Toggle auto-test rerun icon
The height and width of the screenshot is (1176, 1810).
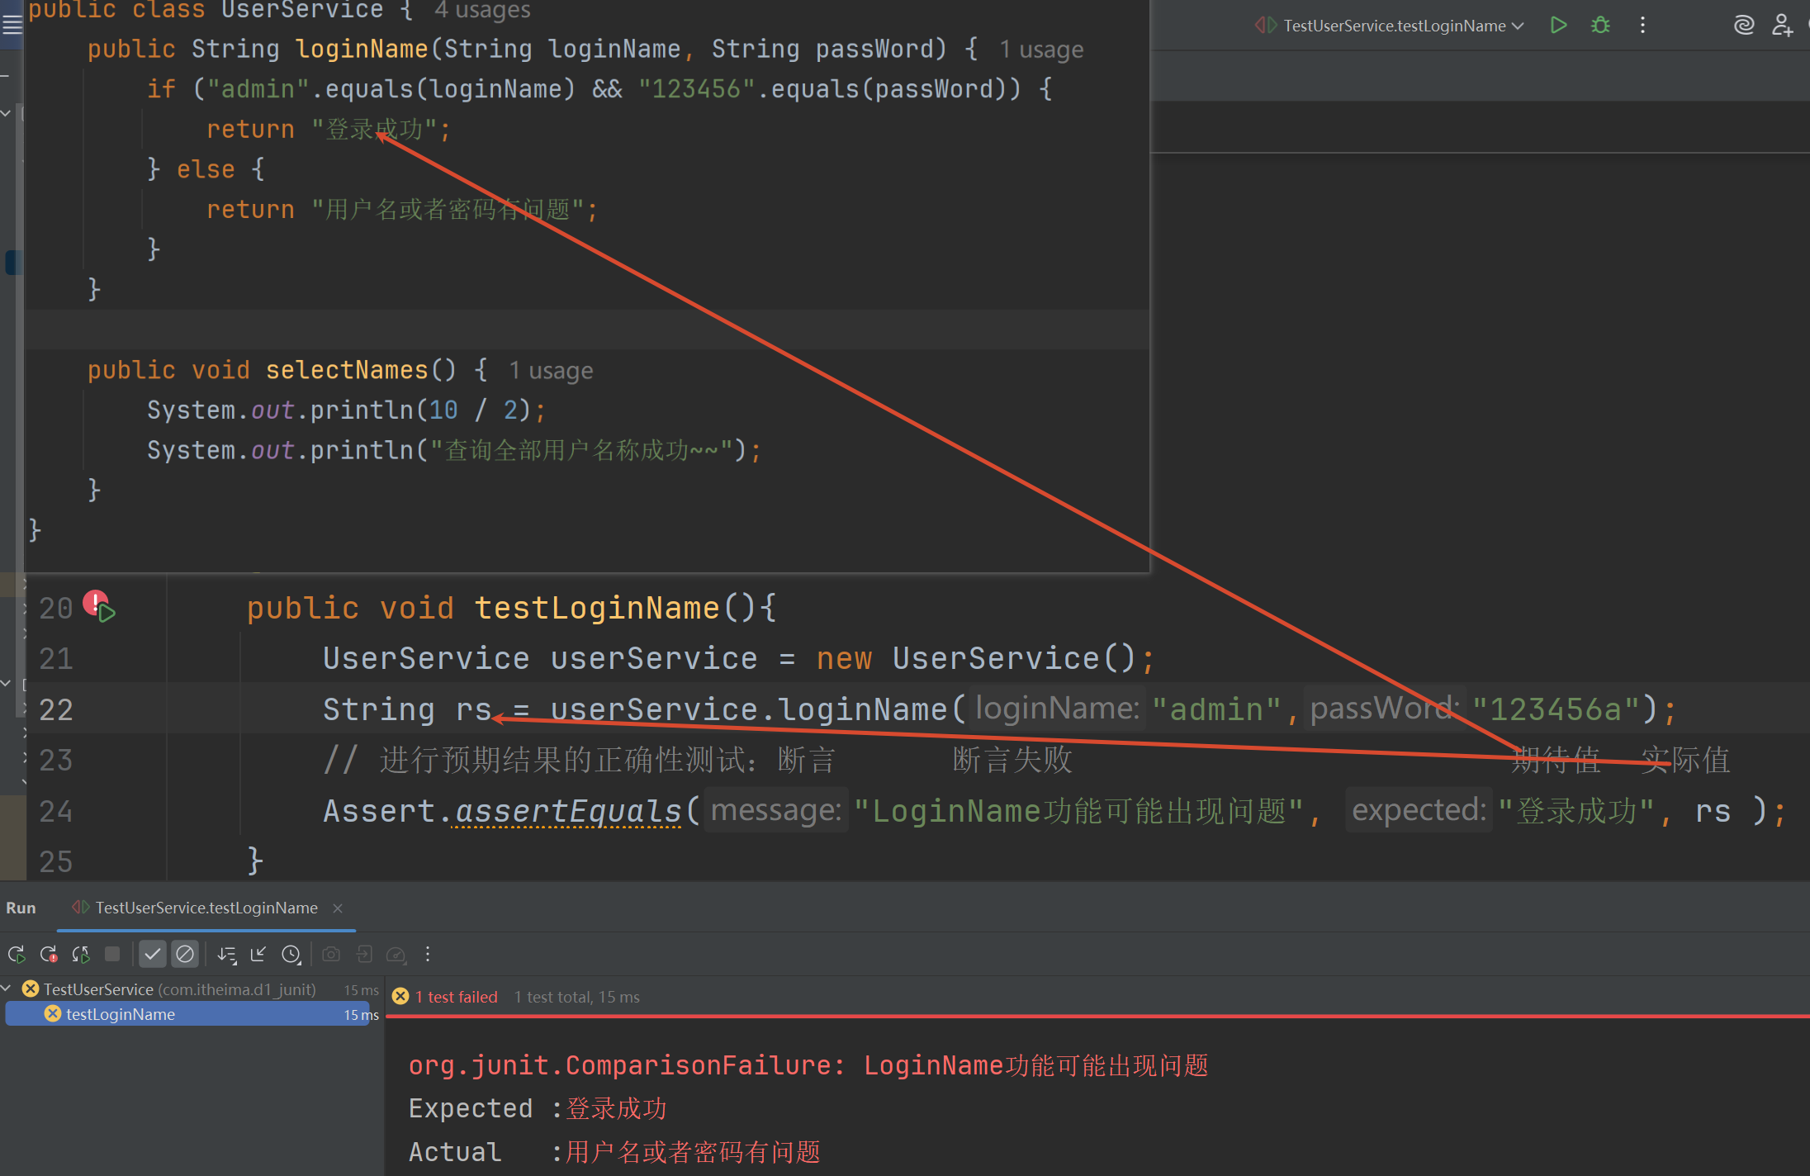(80, 955)
